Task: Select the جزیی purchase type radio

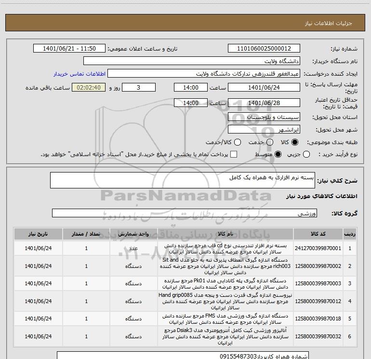Action: pyautogui.click(x=306, y=154)
